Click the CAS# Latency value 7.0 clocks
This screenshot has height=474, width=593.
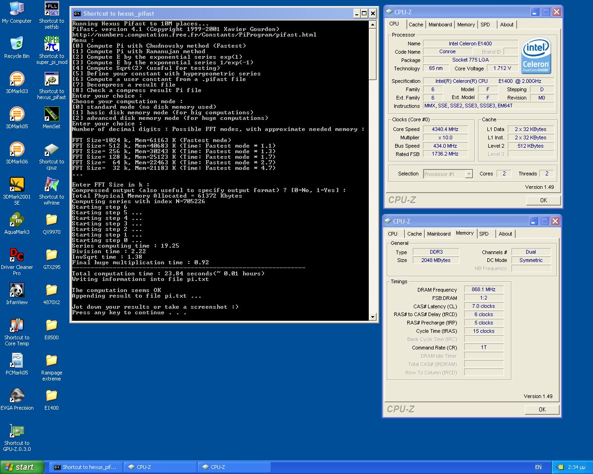pyautogui.click(x=484, y=306)
